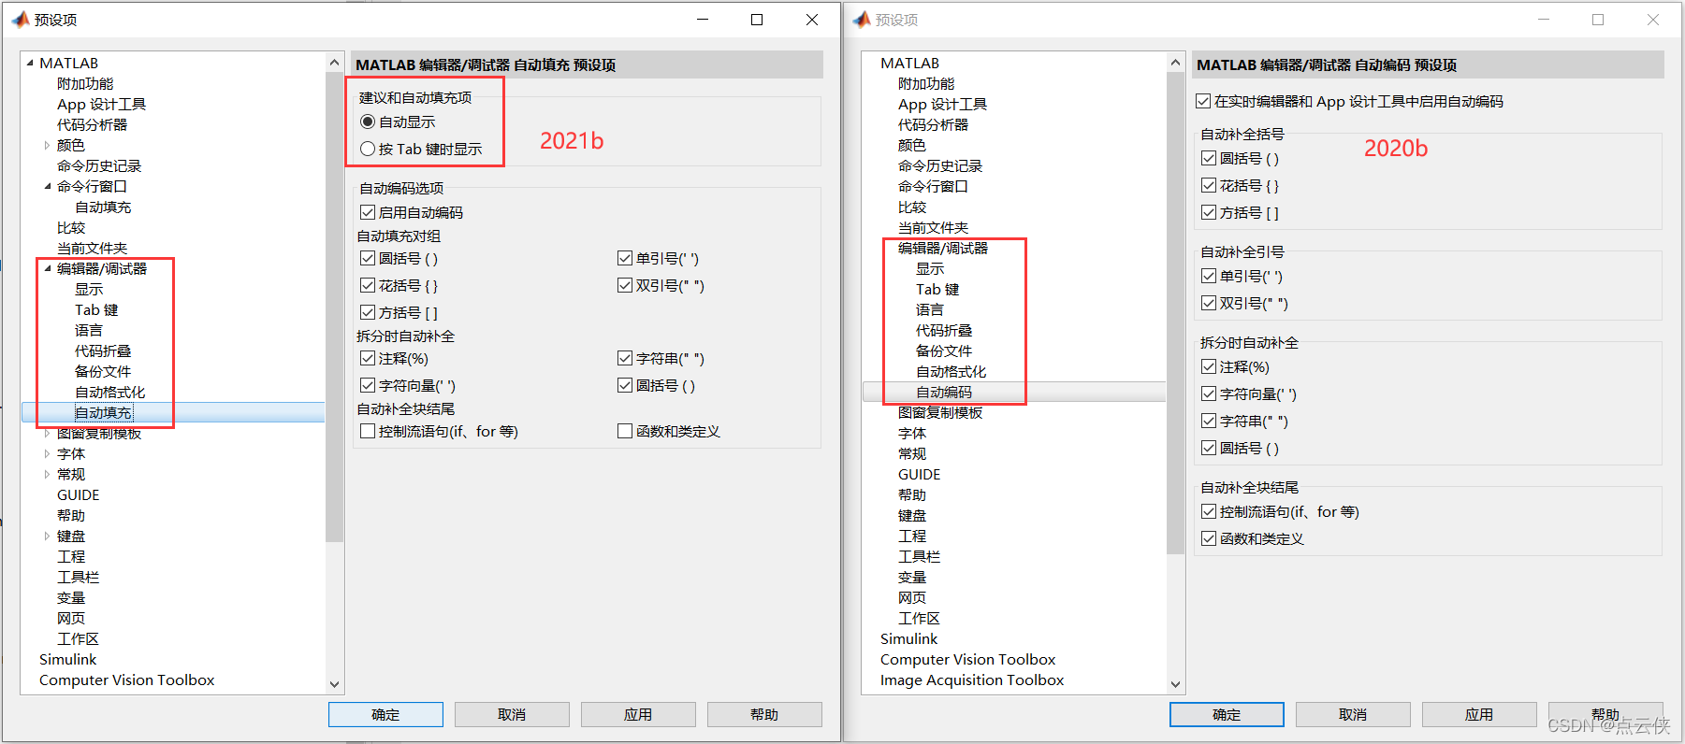Select 备份文件 in right tree
The image size is (1685, 744).
coord(944,351)
